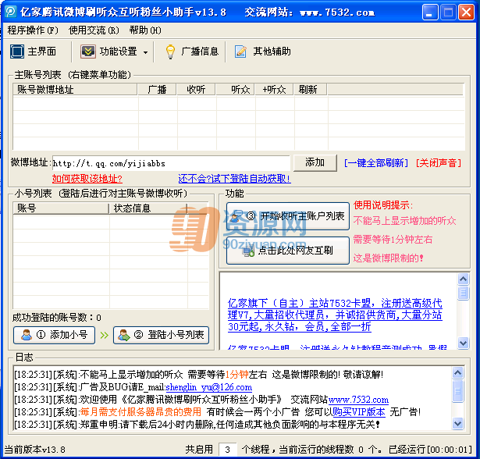480x459 pixels.
Task: Click ② 登陆小号列表 button
Action: coord(161,335)
